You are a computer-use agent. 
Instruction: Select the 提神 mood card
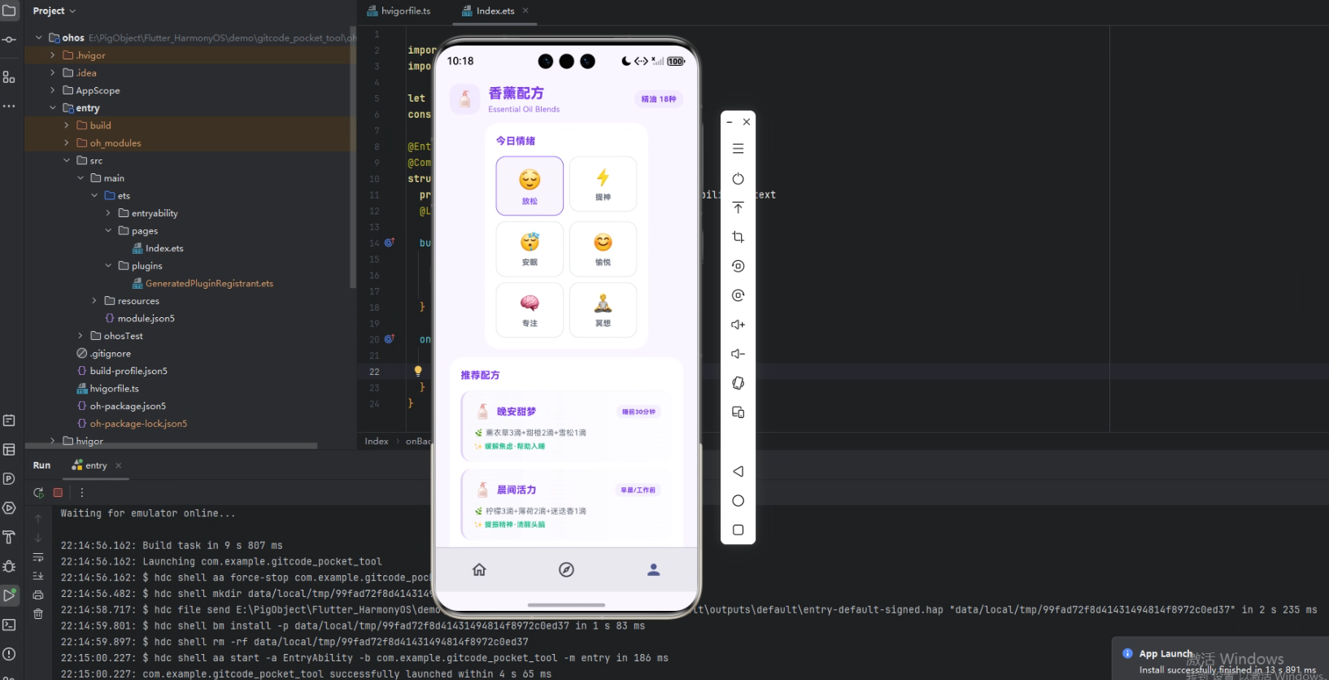[x=603, y=185]
